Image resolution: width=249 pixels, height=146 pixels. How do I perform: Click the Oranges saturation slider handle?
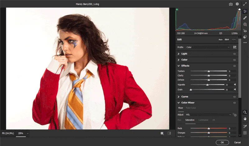209,133
